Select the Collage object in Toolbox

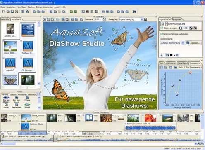tap(27, 98)
